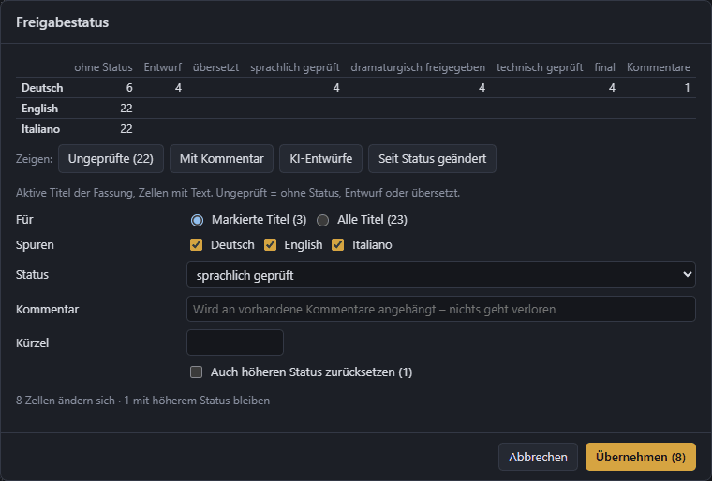Click the Italiano ohne Status value 22
The width and height of the screenshot is (712, 481).
(126, 129)
